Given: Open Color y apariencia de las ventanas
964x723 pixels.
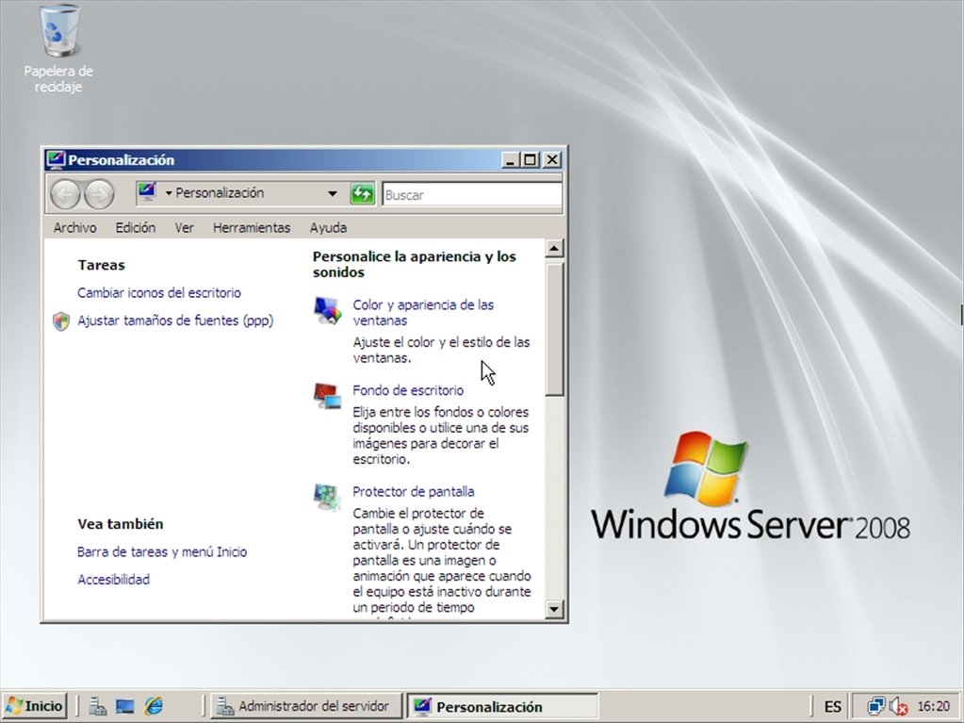Looking at the screenshot, I should coord(423,312).
